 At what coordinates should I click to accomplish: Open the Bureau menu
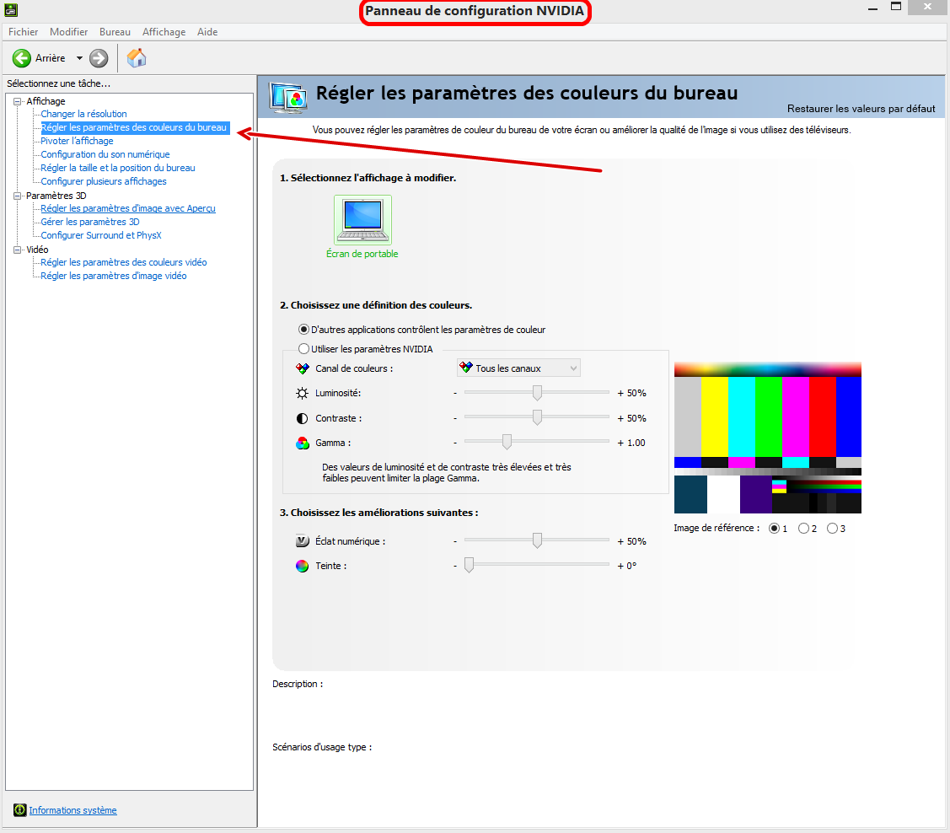[x=115, y=32]
